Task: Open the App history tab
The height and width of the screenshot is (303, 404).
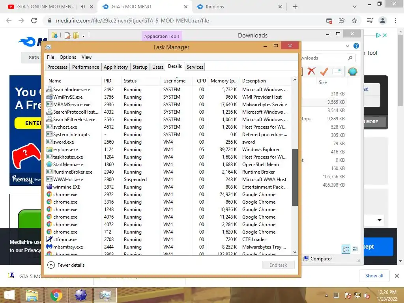Action: [116, 67]
